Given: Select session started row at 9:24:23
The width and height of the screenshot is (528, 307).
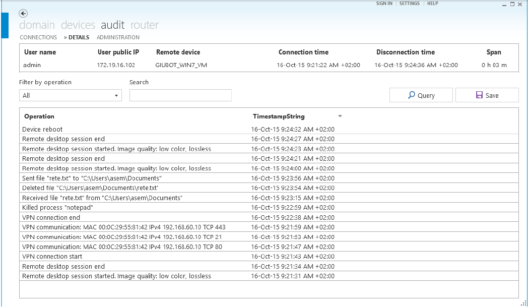Looking at the screenshot, I should pyautogui.click(x=269, y=149).
